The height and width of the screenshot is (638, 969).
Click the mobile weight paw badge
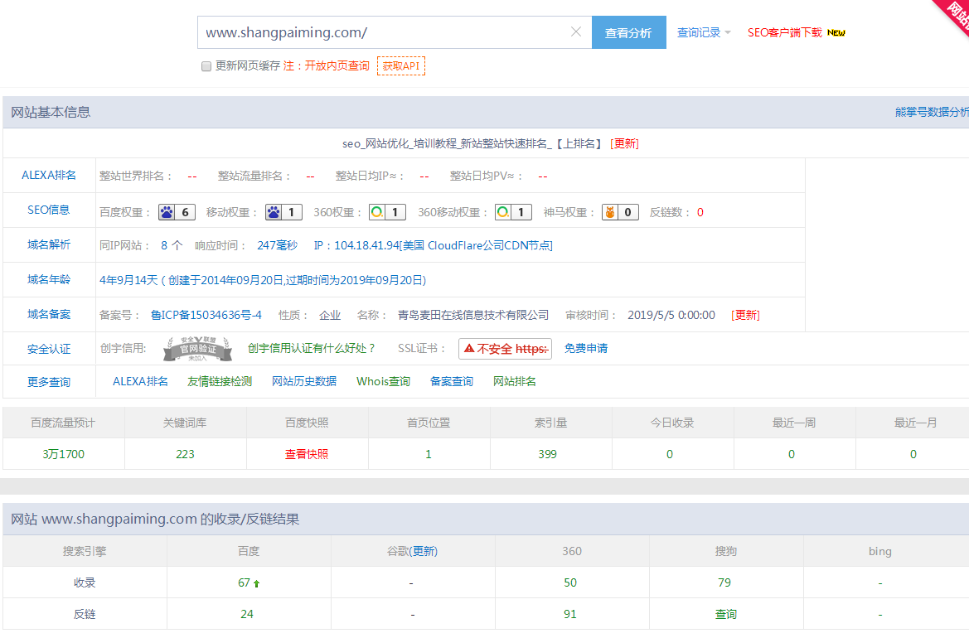(x=283, y=212)
